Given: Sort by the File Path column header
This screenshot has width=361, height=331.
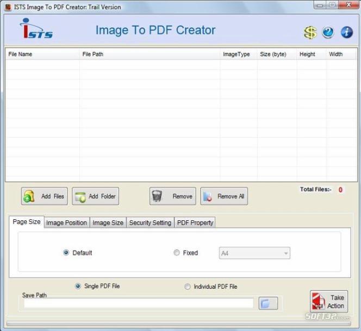Looking at the screenshot, I should click(x=150, y=54).
